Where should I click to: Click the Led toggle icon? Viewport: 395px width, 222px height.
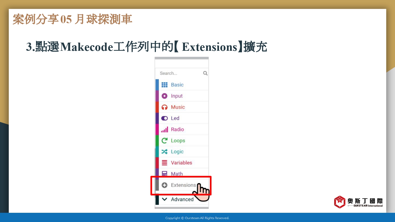[x=165, y=118]
